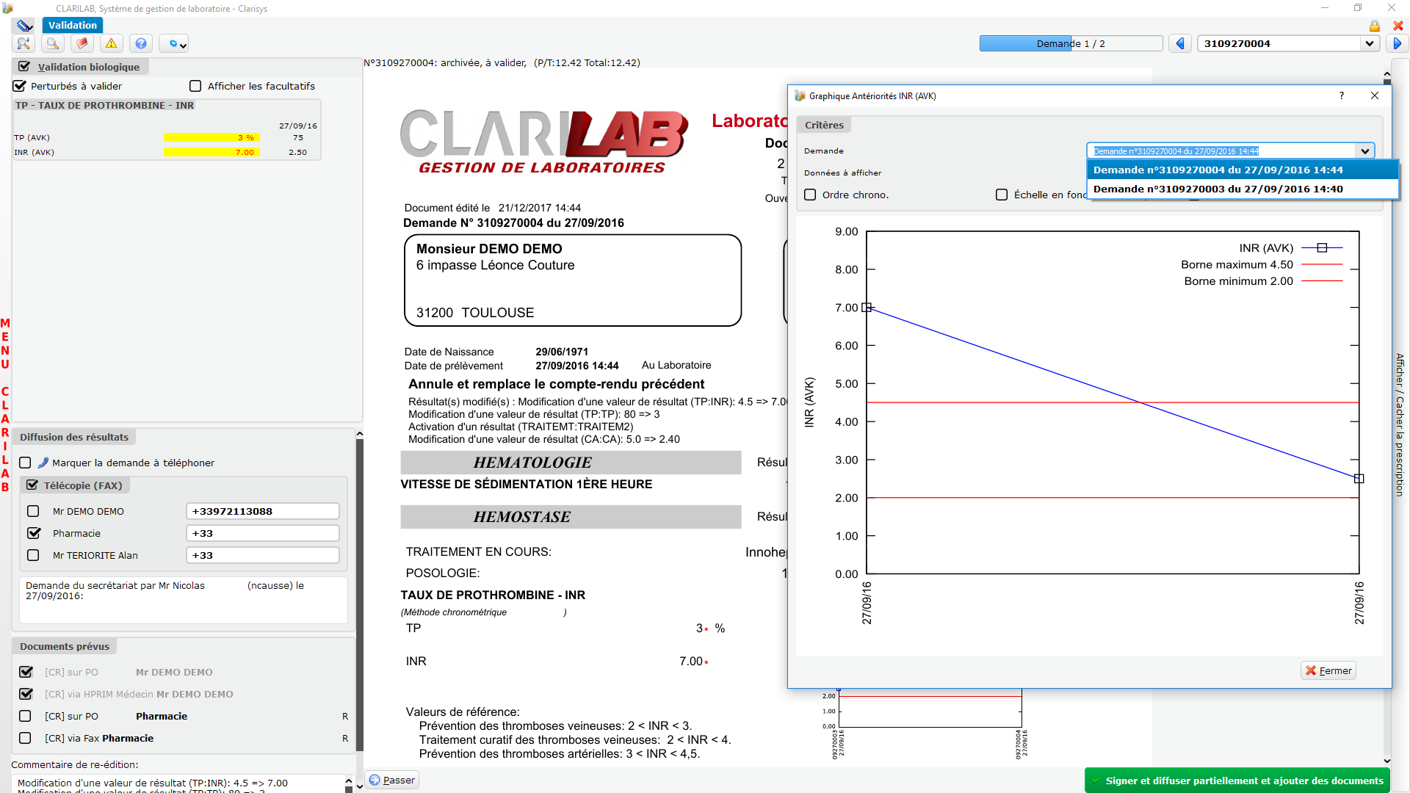Open the blue gear settings dropdown
1410x793 pixels.
point(175,44)
